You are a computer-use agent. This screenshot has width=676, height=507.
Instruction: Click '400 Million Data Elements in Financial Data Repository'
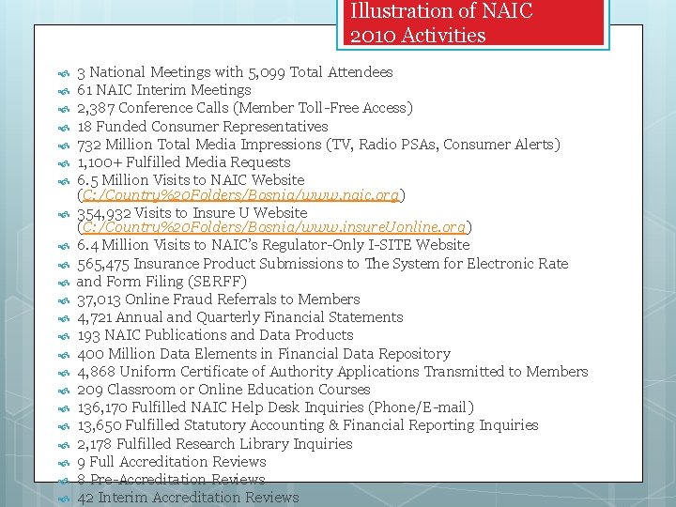pos(264,354)
